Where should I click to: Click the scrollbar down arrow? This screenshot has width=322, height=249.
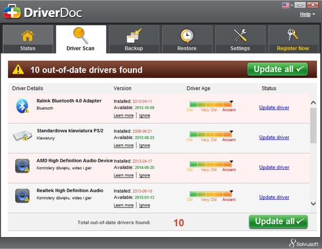pyautogui.click(x=313, y=204)
